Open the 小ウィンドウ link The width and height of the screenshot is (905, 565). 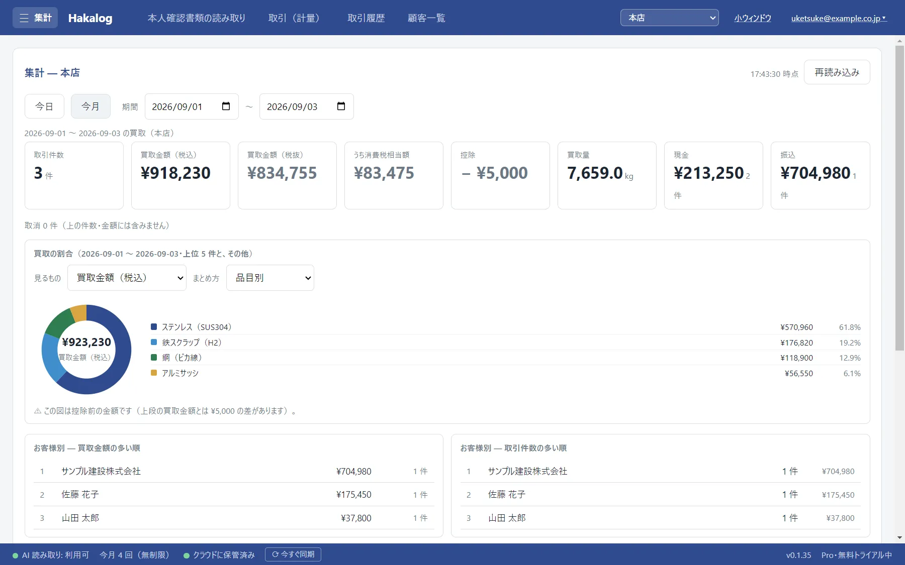pyautogui.click(x=753, y=18)
